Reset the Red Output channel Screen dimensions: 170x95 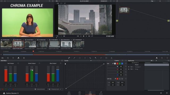18,63
